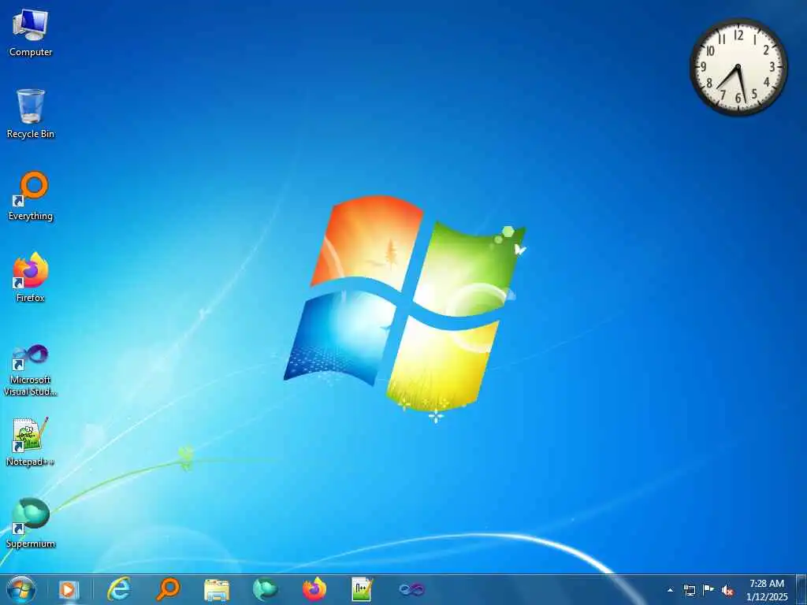Launch Windows Media Player from the taskbar

69,589
